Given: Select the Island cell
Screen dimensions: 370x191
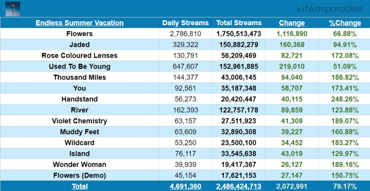Looking at the screenshot, I should (79, 153).
